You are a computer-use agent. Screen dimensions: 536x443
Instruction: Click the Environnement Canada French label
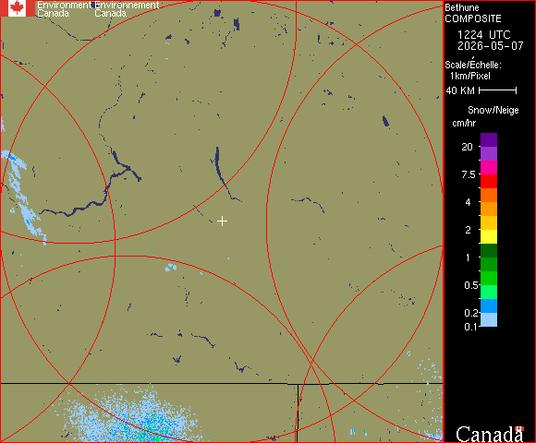point(127,9)
